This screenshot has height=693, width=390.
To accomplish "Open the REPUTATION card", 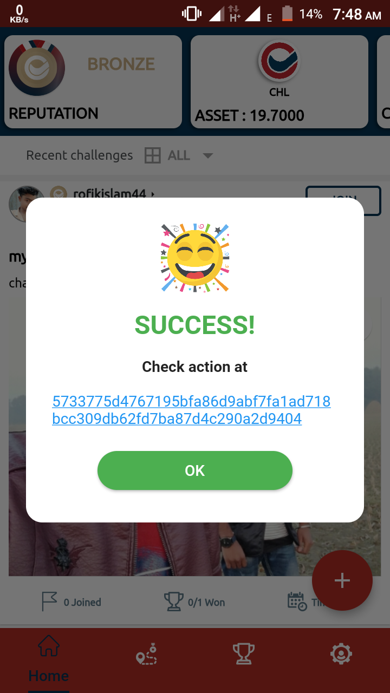I will 93,82.
